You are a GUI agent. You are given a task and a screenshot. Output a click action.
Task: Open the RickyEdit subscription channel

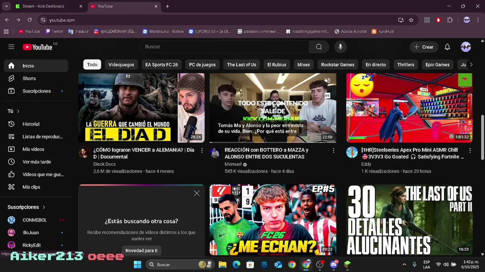(36, 245)
